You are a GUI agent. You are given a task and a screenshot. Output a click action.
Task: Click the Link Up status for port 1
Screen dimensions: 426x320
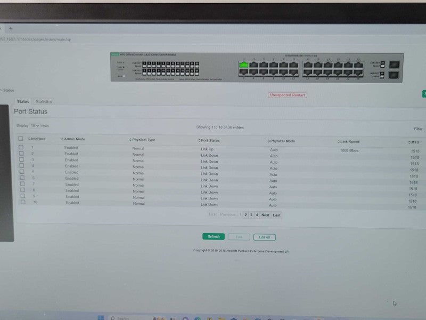207,149
